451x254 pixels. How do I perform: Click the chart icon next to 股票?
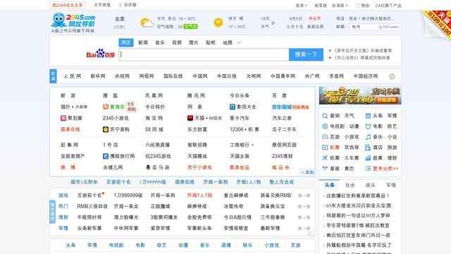(368, 158)
